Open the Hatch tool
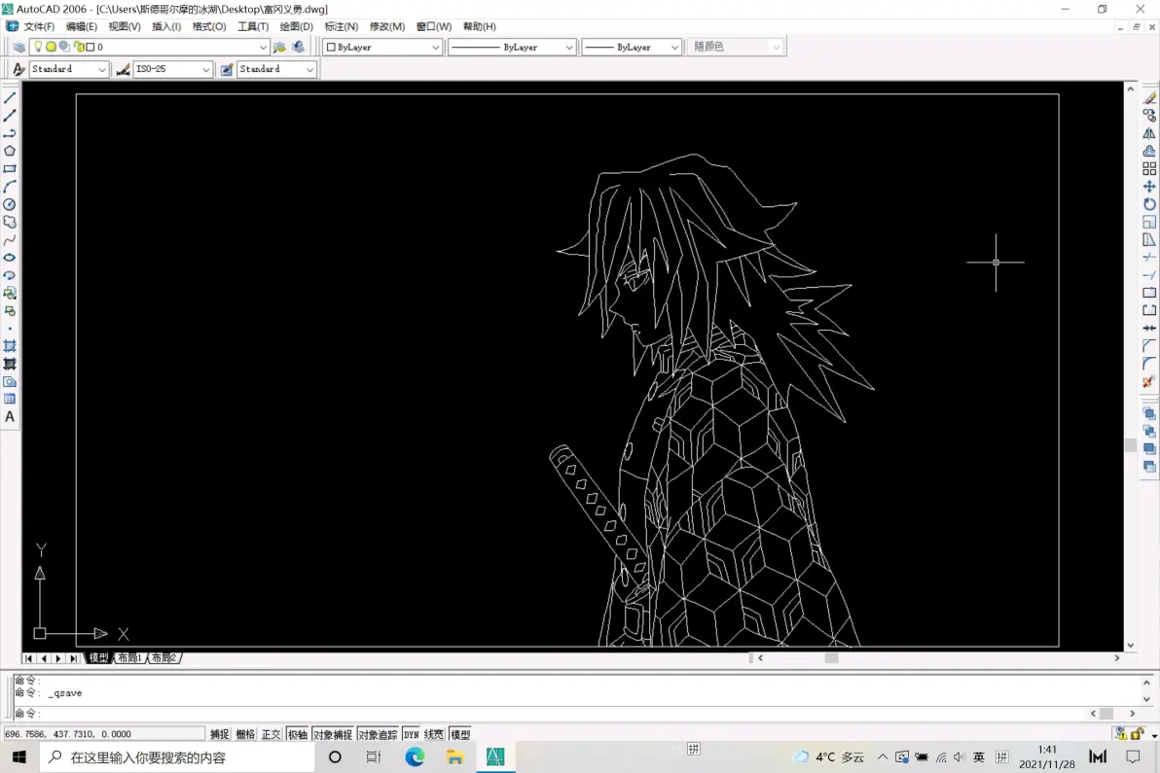Screen dimensions: 1160x773 10,346
